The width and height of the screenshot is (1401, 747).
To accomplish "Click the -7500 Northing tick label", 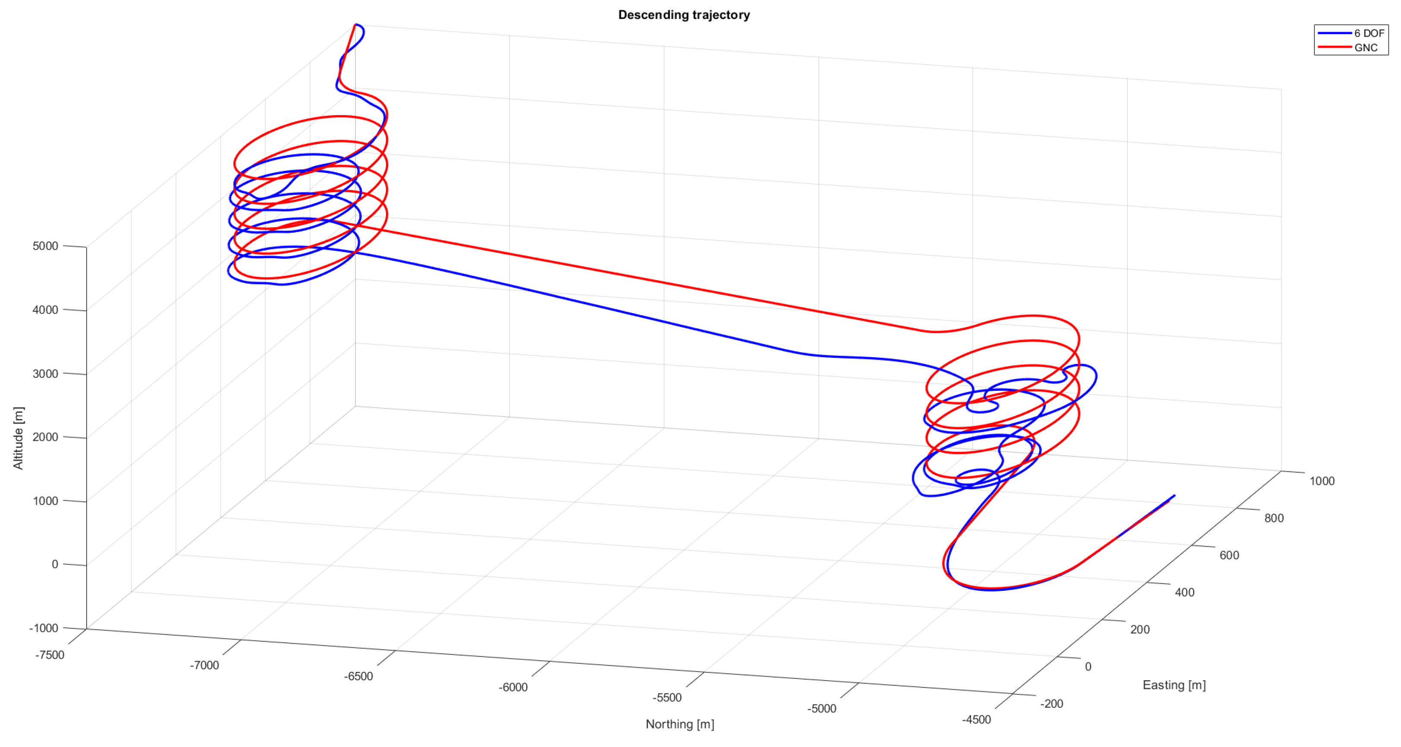I will point(50,655).
